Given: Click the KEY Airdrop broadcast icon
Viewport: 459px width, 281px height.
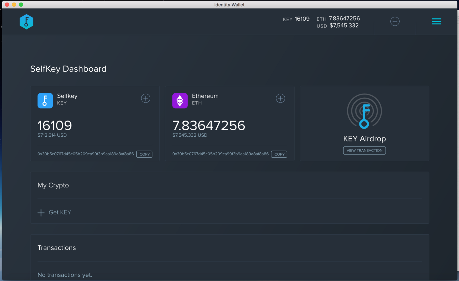Looking at the screenshot, I should pyautogui.click(x=364, y=111).
